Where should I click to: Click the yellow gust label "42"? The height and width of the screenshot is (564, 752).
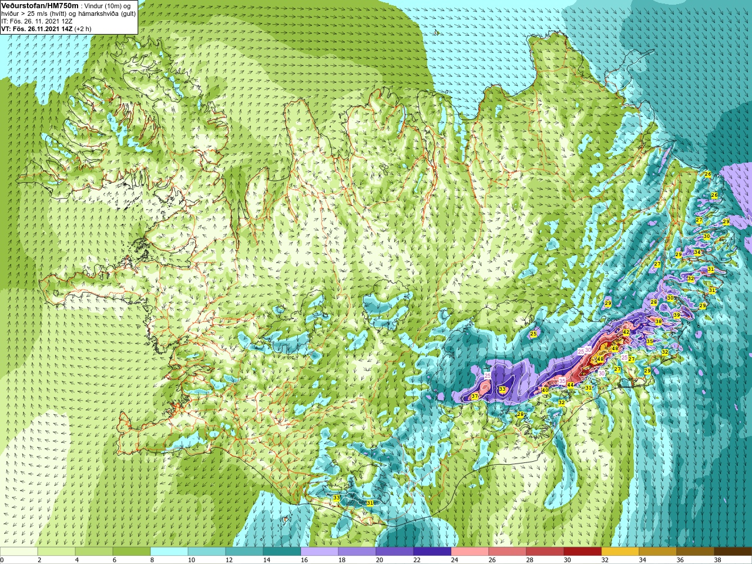626,332
